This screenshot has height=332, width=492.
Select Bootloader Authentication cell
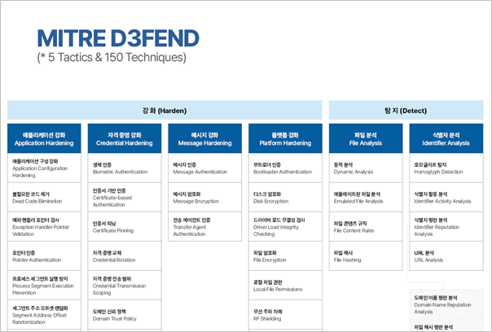click(285, 168)
